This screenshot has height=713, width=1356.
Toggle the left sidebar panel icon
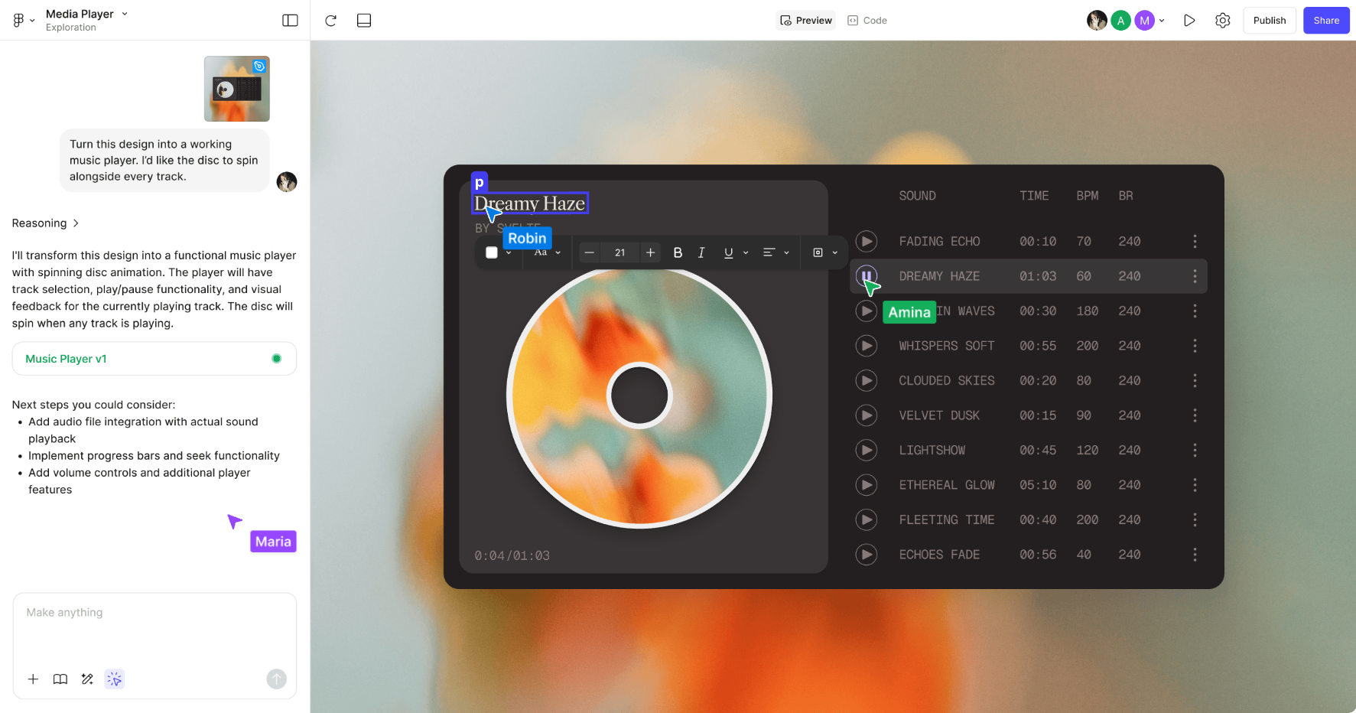[x=290, y=21]
